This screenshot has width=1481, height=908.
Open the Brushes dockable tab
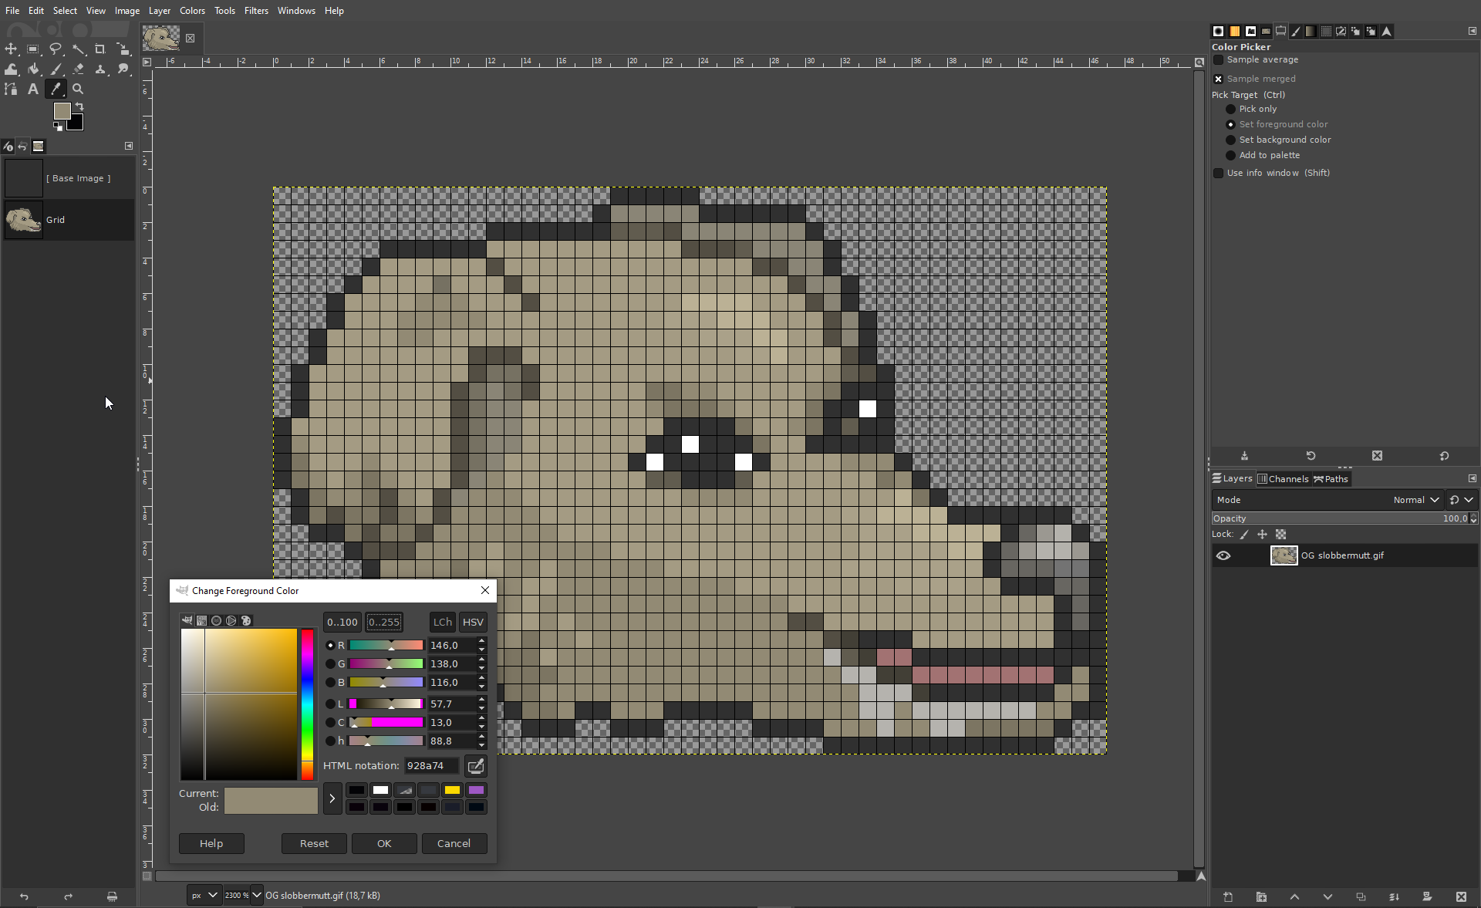coord(1218,31)
